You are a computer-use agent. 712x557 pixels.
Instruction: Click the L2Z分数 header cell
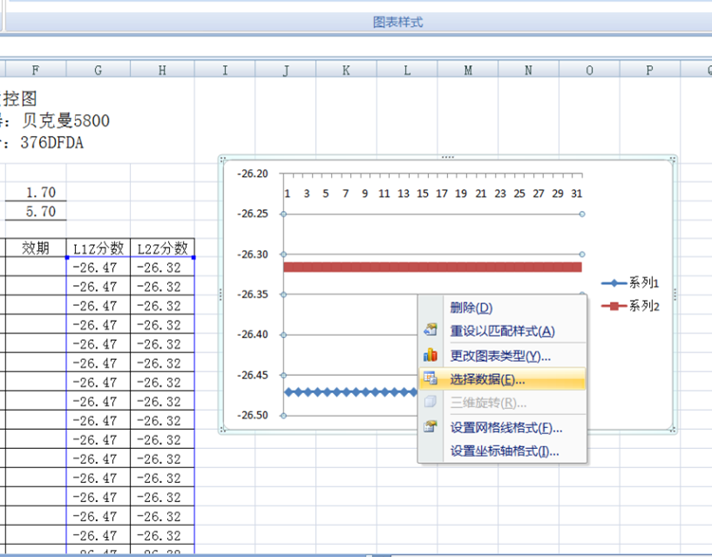(162, 248)
